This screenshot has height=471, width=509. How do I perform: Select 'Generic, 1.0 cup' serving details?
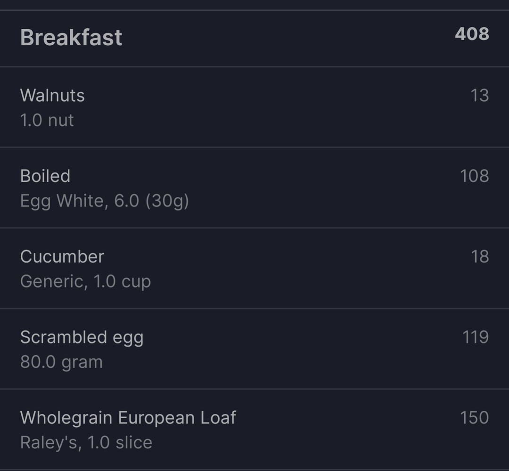point(85,282)
